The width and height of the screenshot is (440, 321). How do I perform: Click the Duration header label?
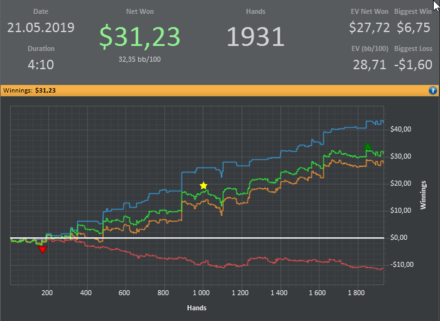click(x=41, y=48)
